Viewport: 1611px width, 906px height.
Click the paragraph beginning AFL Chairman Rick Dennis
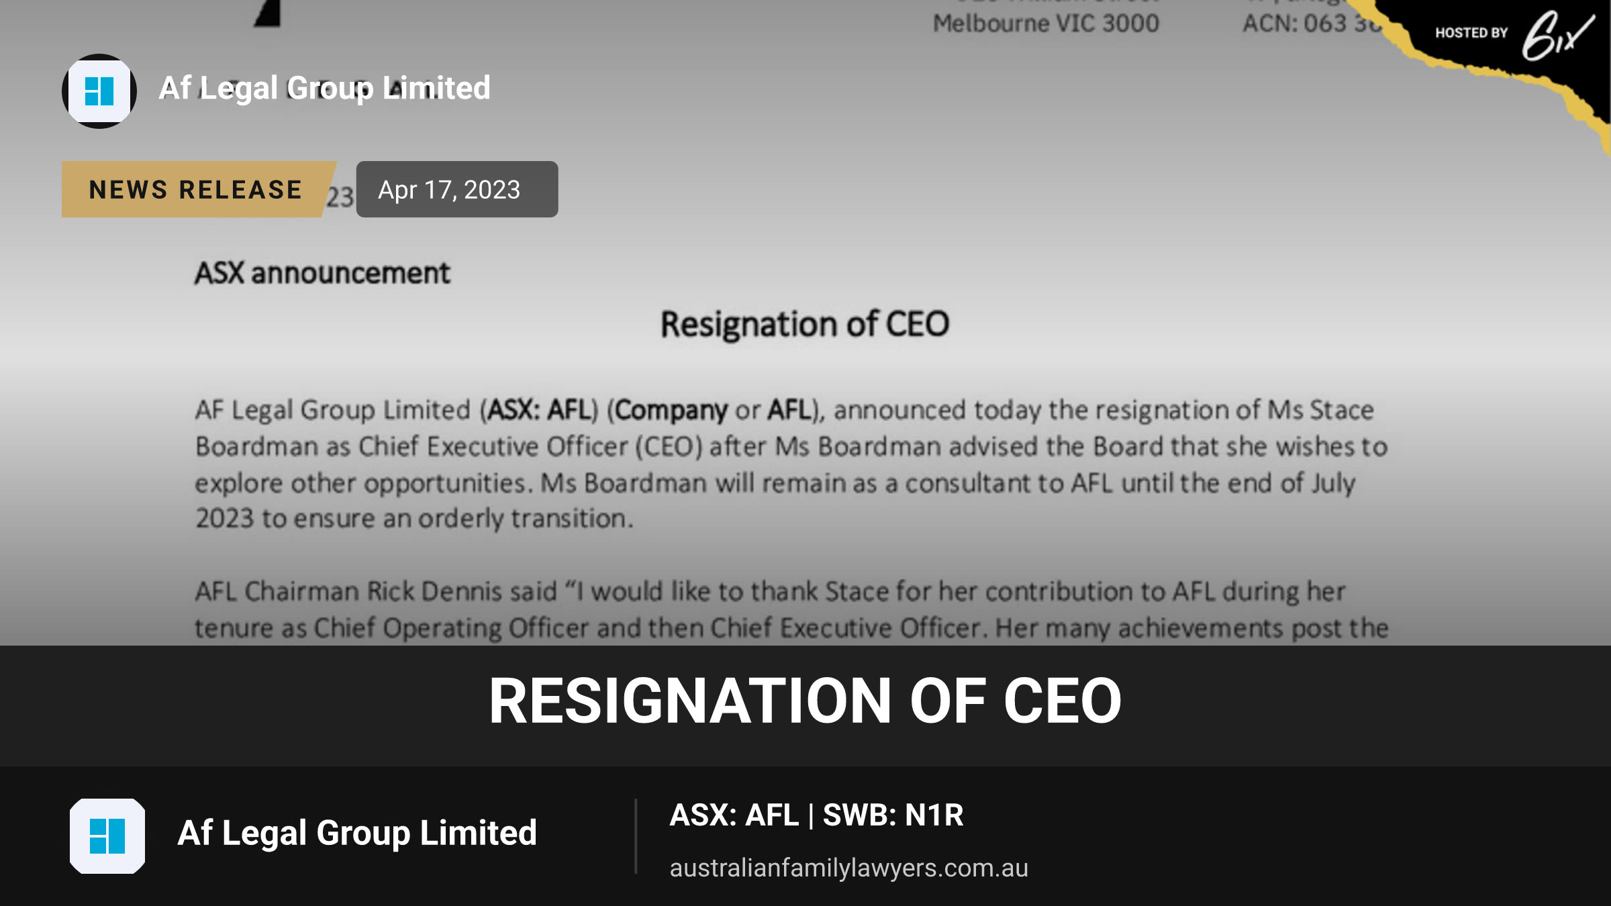tap(791, 609)
